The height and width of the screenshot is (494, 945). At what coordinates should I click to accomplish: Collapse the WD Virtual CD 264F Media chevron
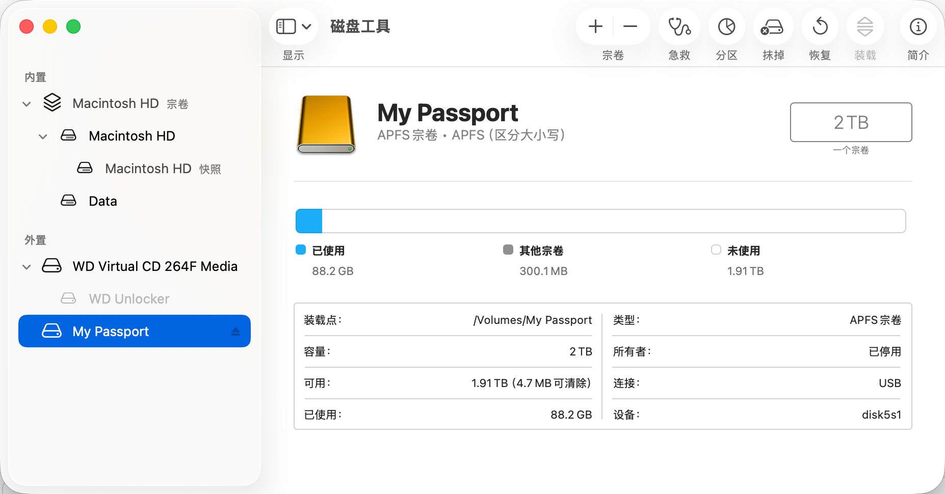click(x=27, y=267)
